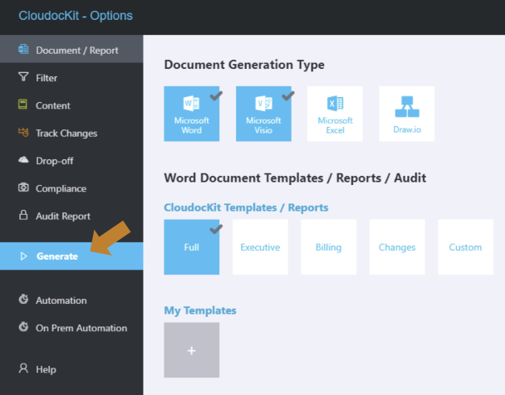Viewport: 505px width, 395px height.
Task: Click the Word Document Templates heading
Action: [x=295, y=178]
